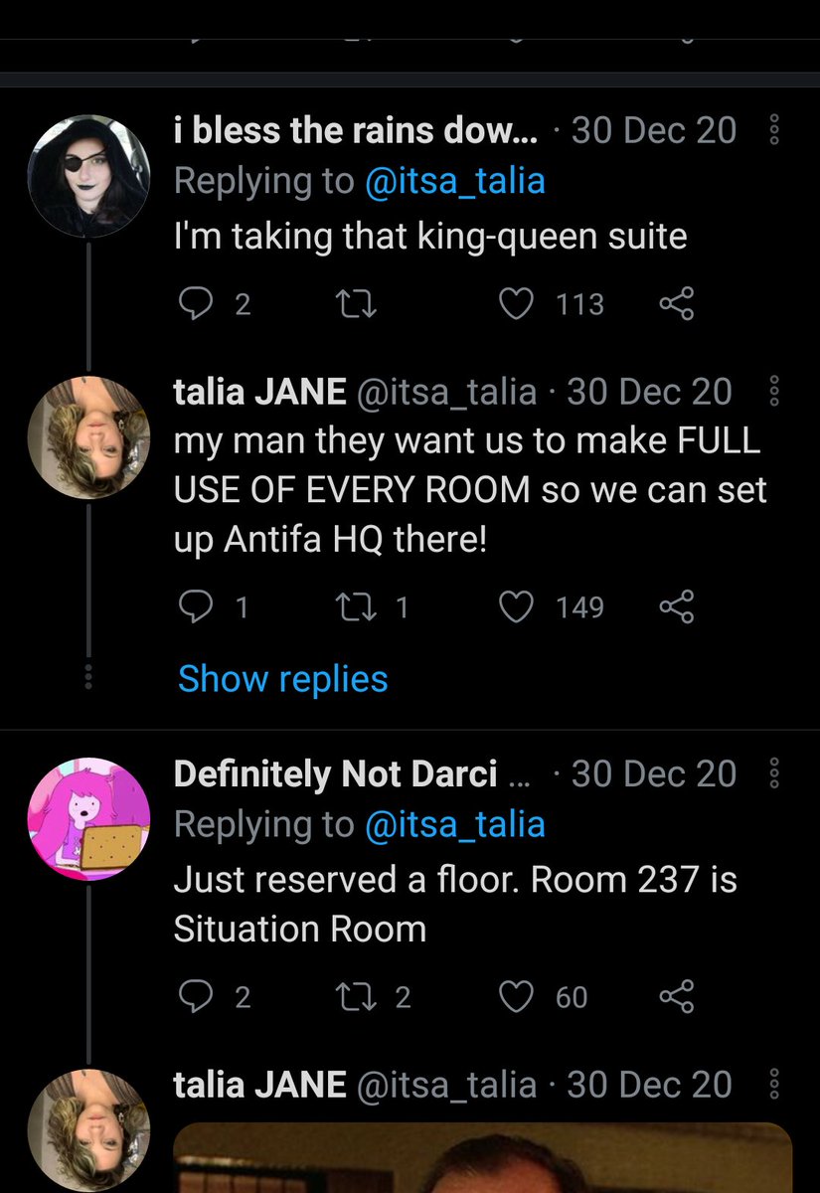Open Definitely Not Darci's profile name
The width and height of the screenshot is (820, 1193).
(x=335, y=774)
